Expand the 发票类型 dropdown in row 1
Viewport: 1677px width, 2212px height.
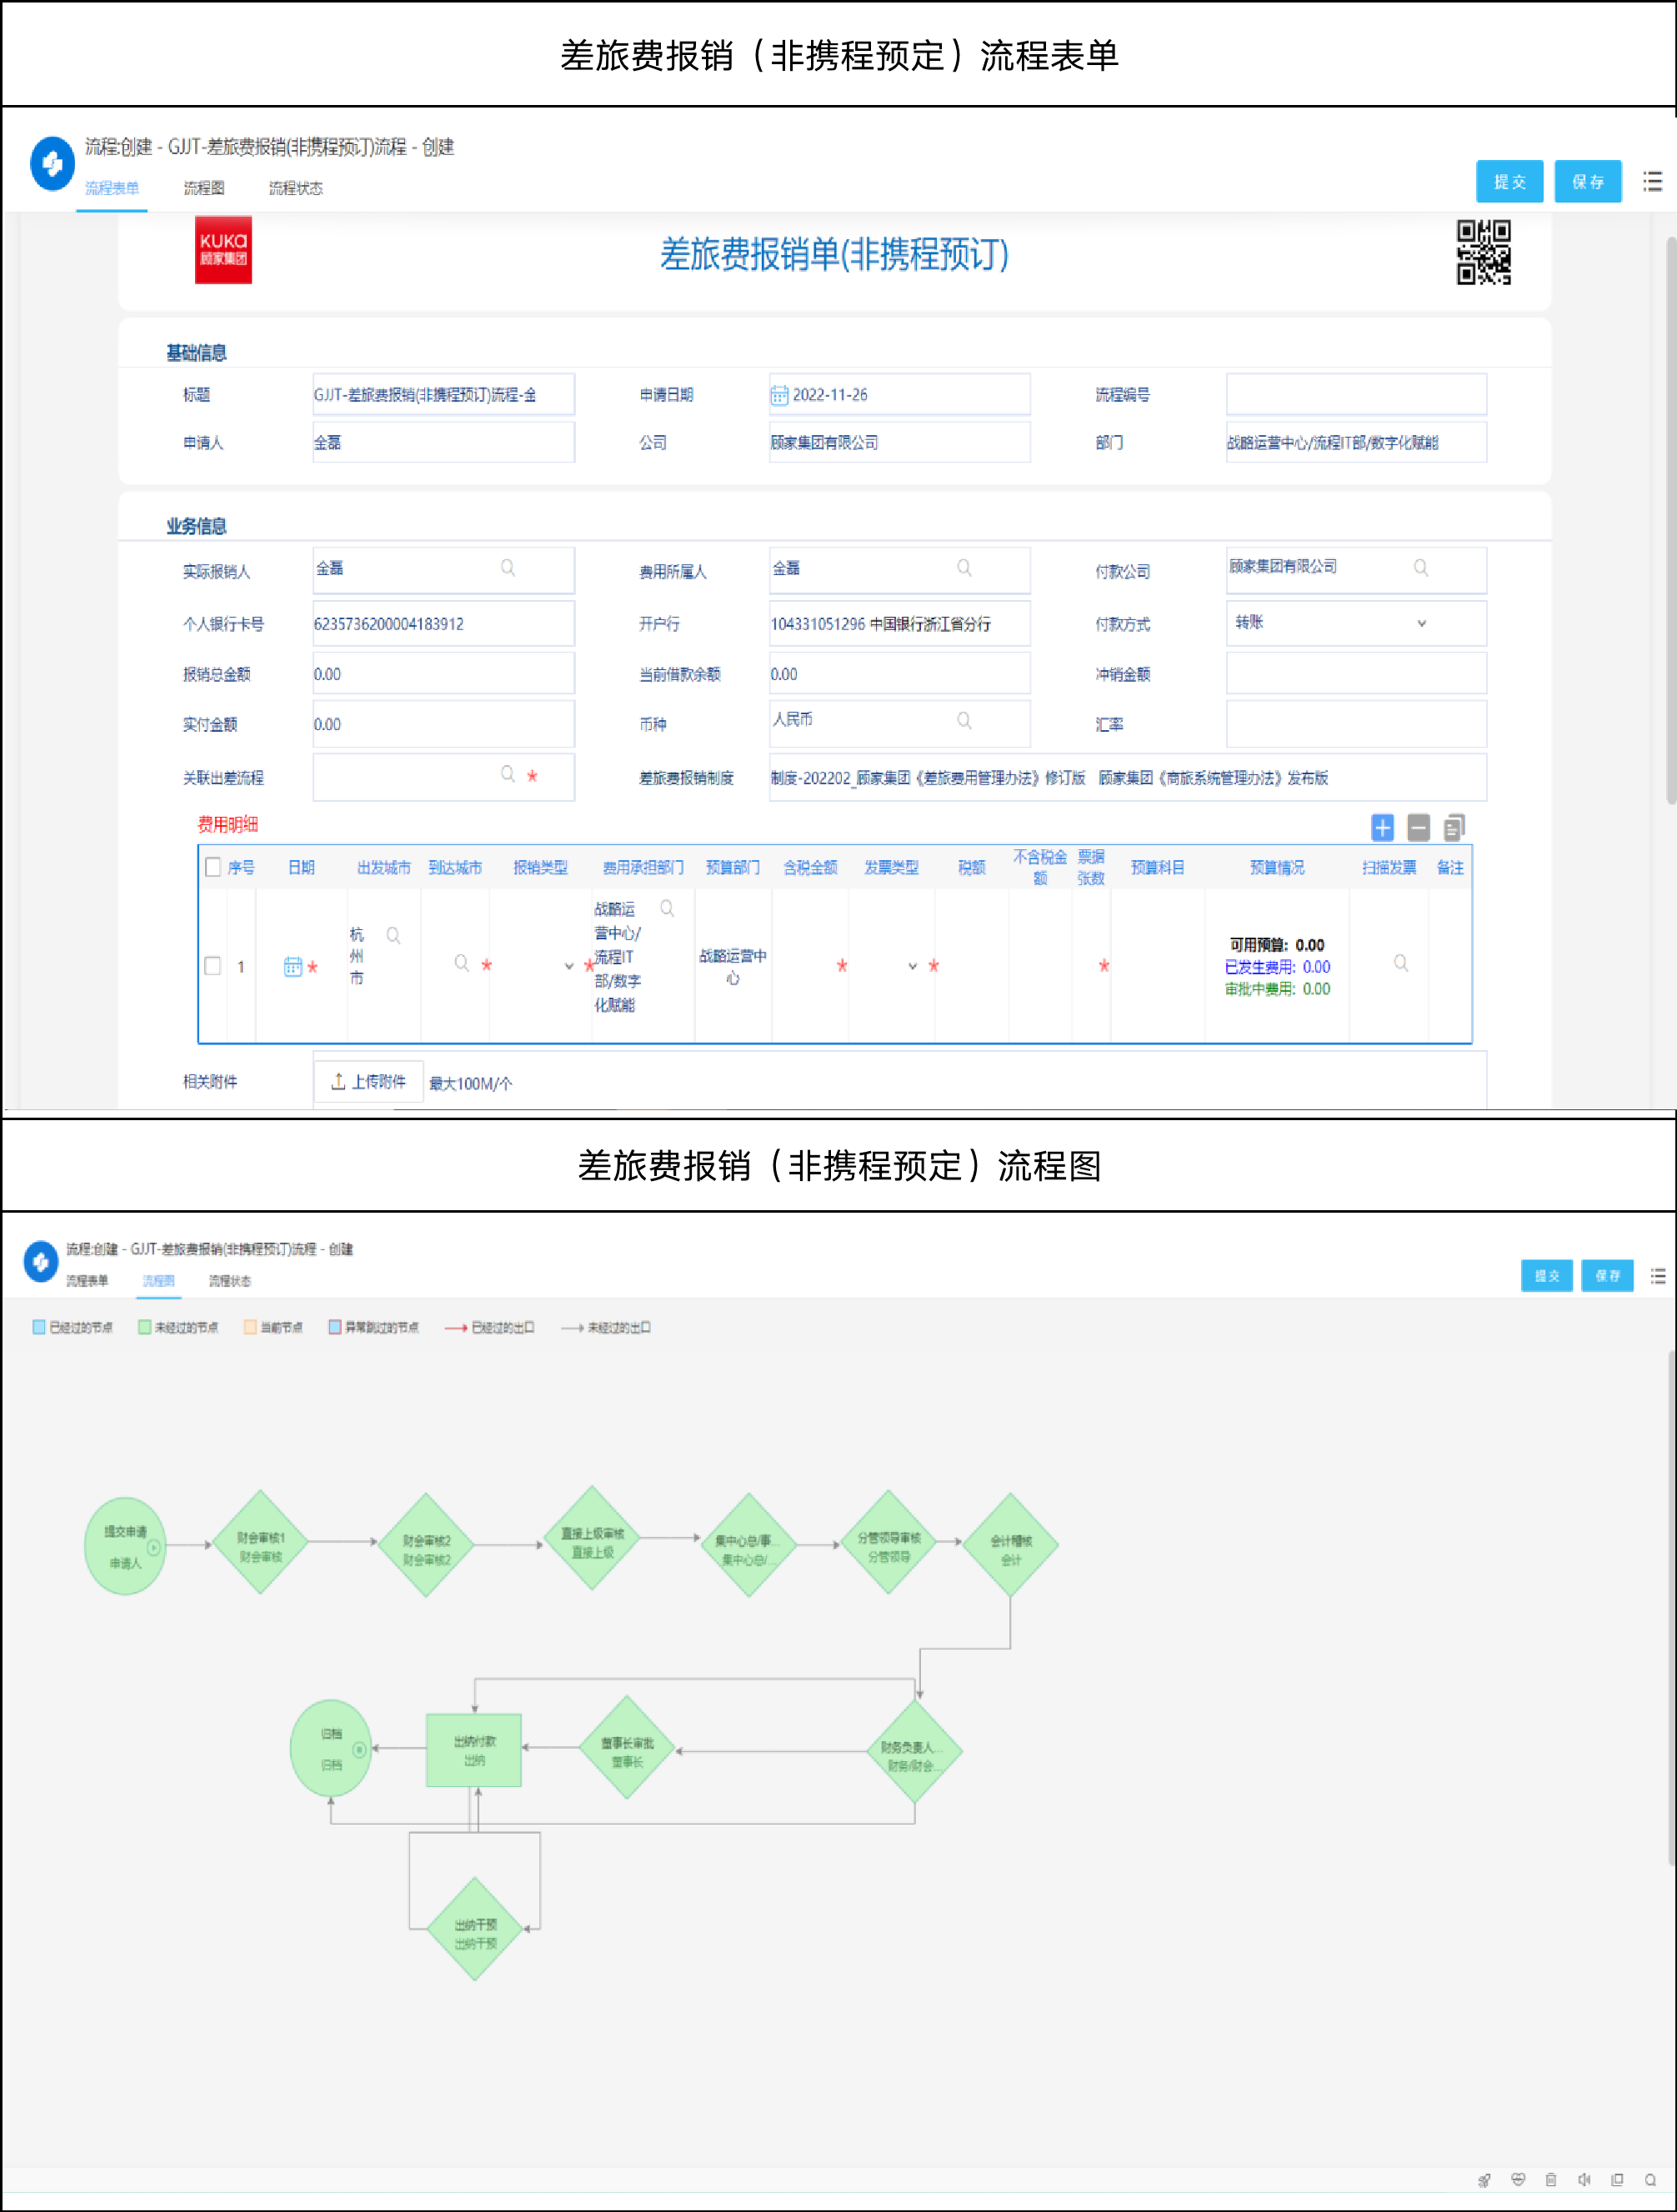click(x=912, y=966)
